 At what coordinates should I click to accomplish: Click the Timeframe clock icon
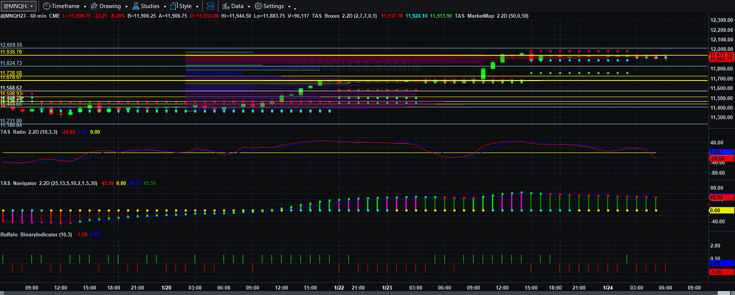tap(46, 6)
